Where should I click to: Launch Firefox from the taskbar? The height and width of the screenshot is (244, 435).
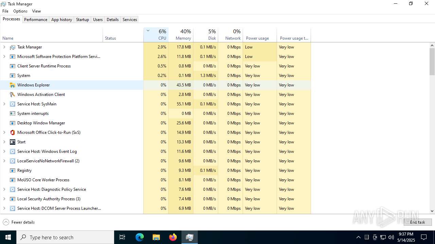173,237
